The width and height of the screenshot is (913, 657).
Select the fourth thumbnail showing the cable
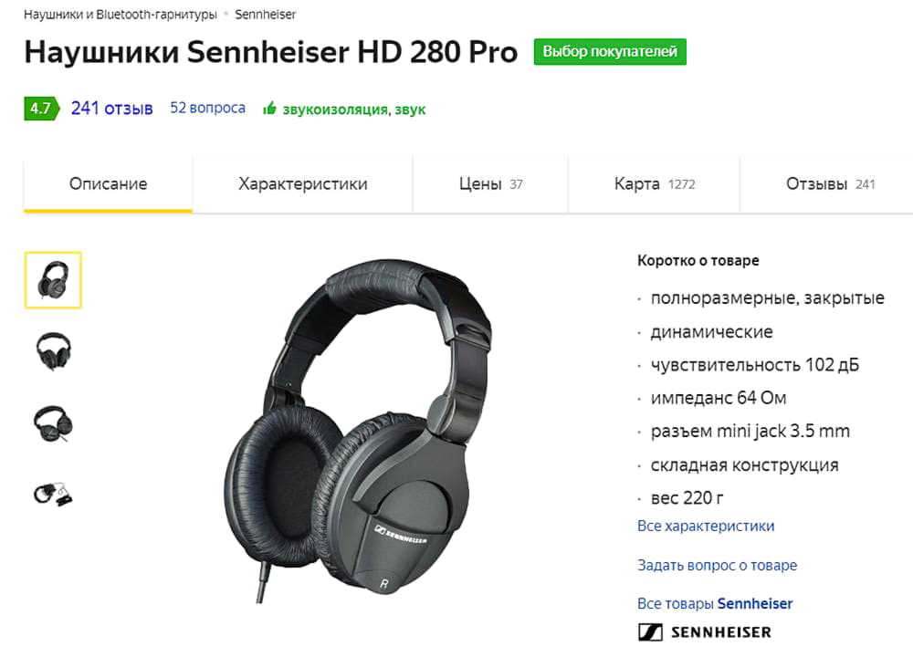pos(53,494)
